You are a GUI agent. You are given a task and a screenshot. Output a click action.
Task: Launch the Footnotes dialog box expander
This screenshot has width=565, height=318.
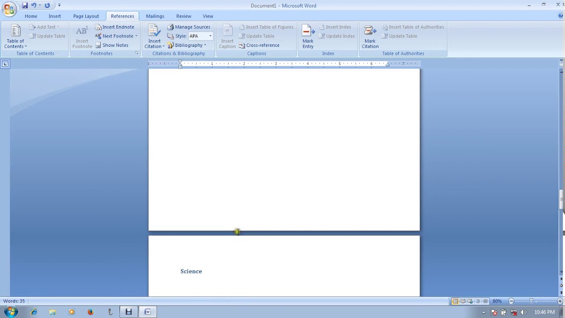(x=137, y=53)
